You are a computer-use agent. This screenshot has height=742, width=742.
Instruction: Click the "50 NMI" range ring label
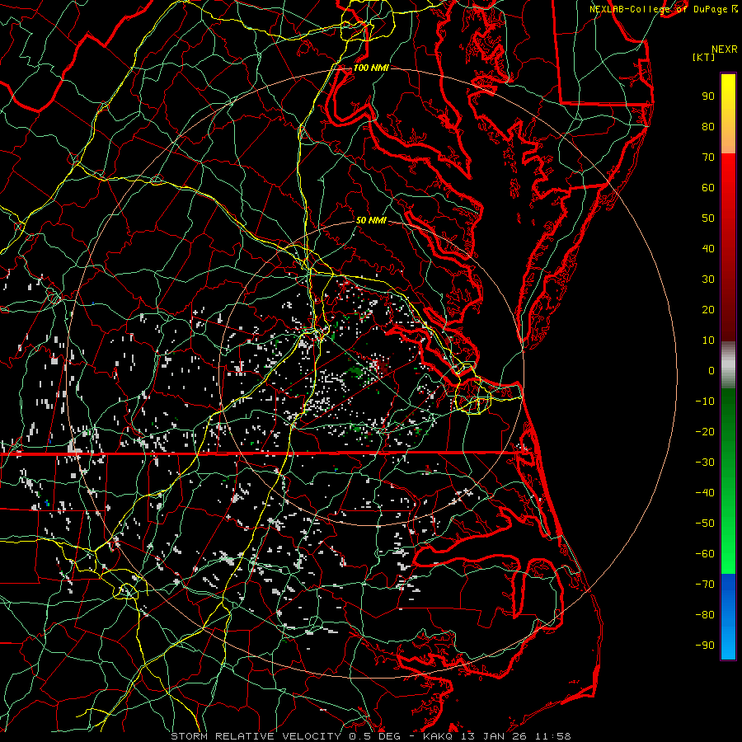pyautogui.click(x=371, y=220)
